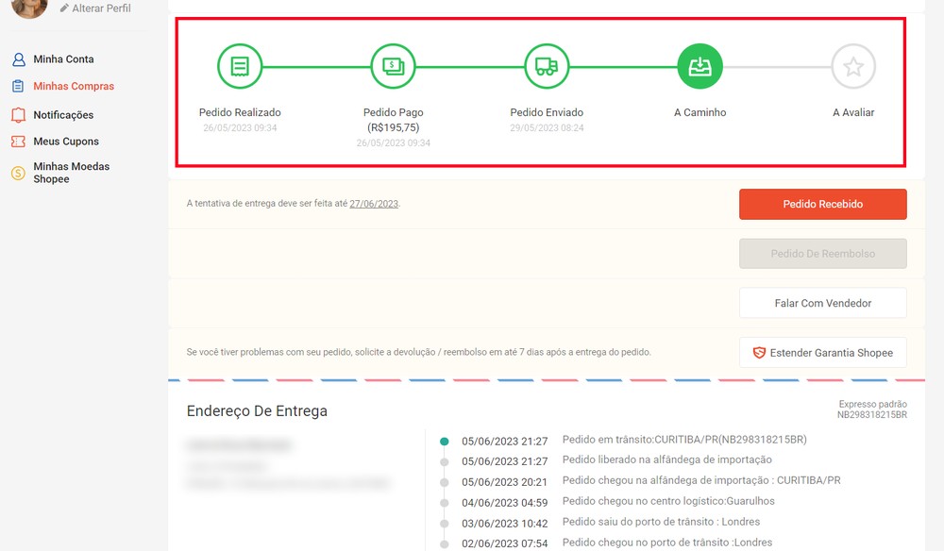Open Minhas Compras in the sidebar
Image resolution: width=944 pixels, height=551 pixels.
[x=74, y=86]
